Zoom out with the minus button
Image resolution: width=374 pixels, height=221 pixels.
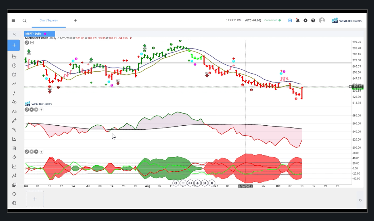tap(183, 183)
